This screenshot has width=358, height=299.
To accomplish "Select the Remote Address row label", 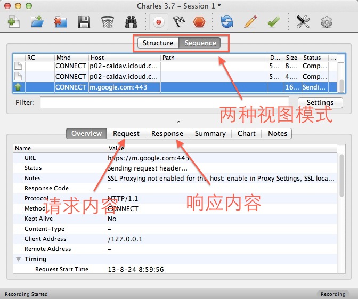I will tap(48, 249).
